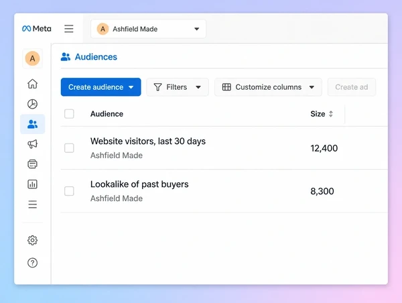Click the account avatar in the sidebar
402x303 pixels.
(x=32, y=58)
